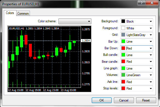Select the Colors tab
Image resolution: width=160 pixels, height=107 pixels.
[x=10, y=13]
